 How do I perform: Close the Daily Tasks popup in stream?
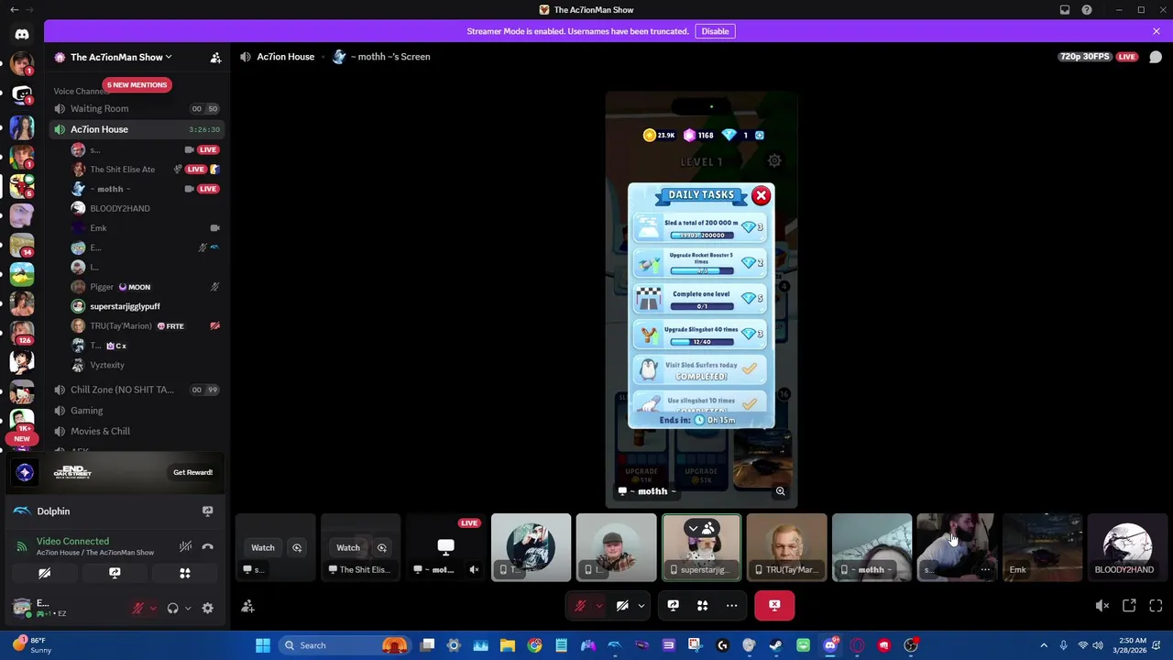[761, 195]
